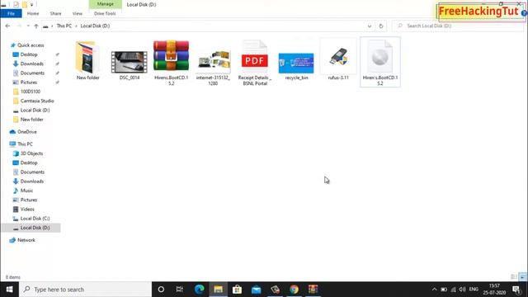Open the Windows Start menu
Image resolution: width=528 pixels, height=297 pixels.
coord(9,290)
